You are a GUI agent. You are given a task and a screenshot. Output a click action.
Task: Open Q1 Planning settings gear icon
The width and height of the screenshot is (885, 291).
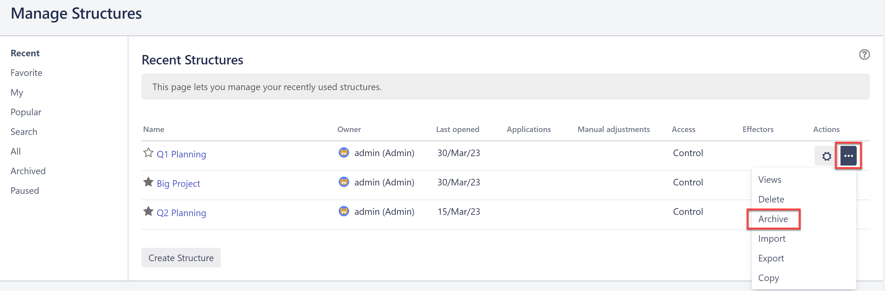pyautogui.click(x=826, y=156)
